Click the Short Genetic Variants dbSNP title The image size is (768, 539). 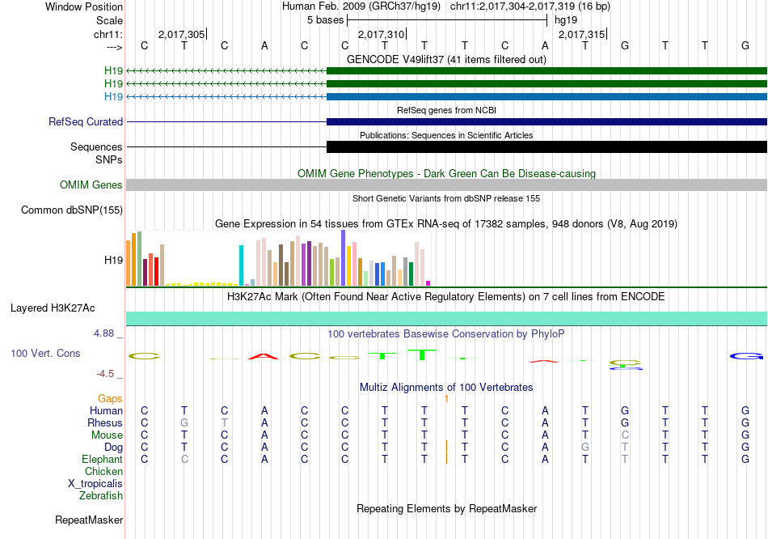446,198
